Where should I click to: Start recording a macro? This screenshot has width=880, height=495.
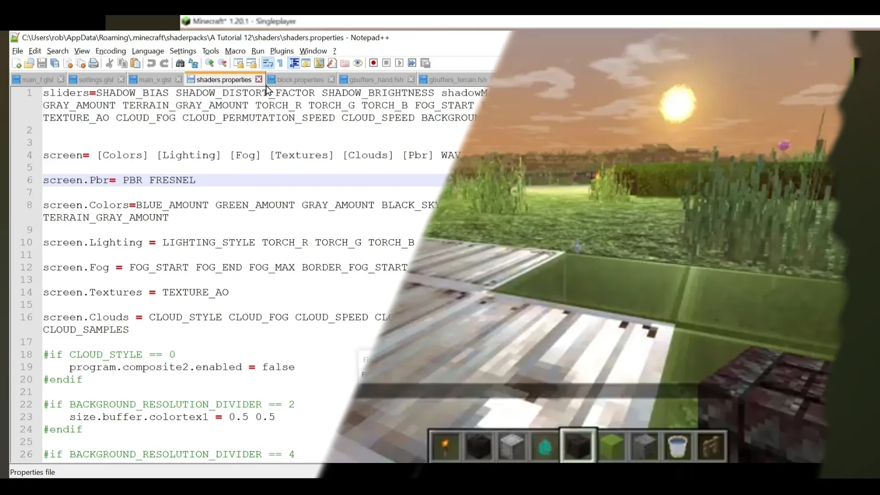click(373, 63)
